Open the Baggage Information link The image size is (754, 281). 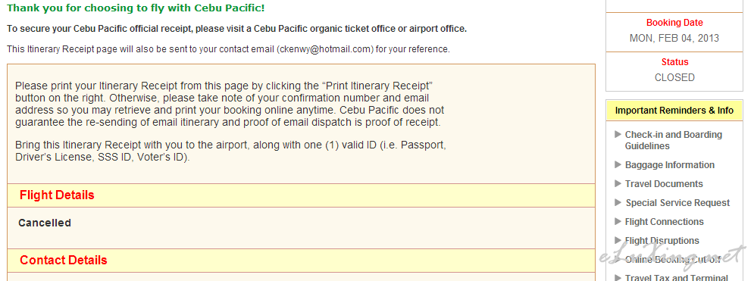click(x=669, y=165)
